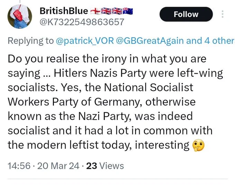
Task: Visit the @GBGreatAgain mention
Action: click(150, 40)
